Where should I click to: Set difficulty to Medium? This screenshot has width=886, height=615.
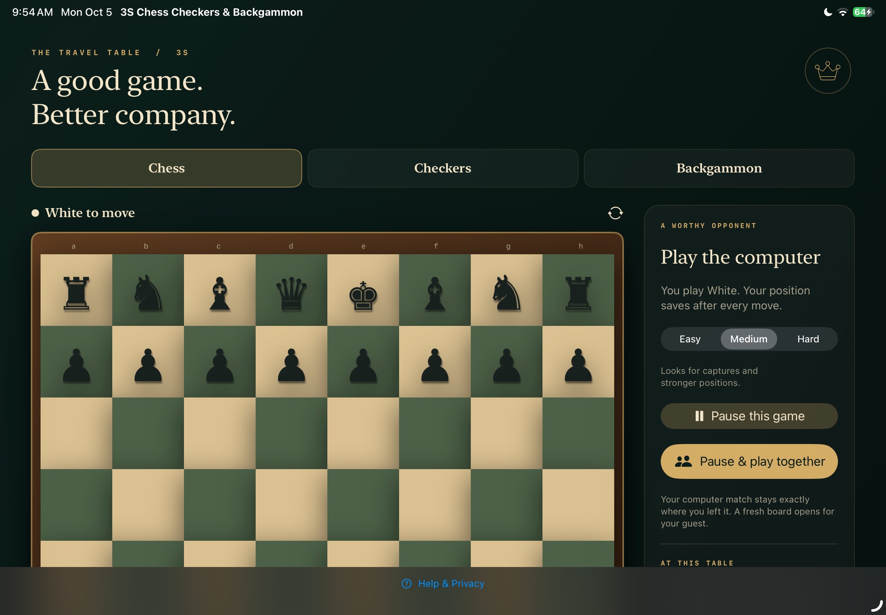[748, 339]
